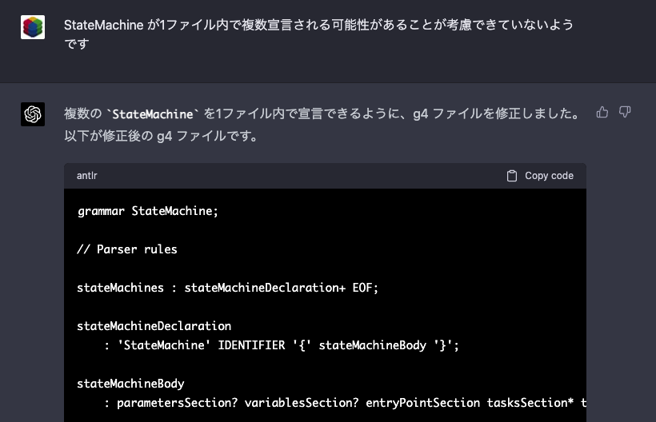656x422 pixels.
Task: Click the ChatGPT logo avatar
Action: pos(33,114)
